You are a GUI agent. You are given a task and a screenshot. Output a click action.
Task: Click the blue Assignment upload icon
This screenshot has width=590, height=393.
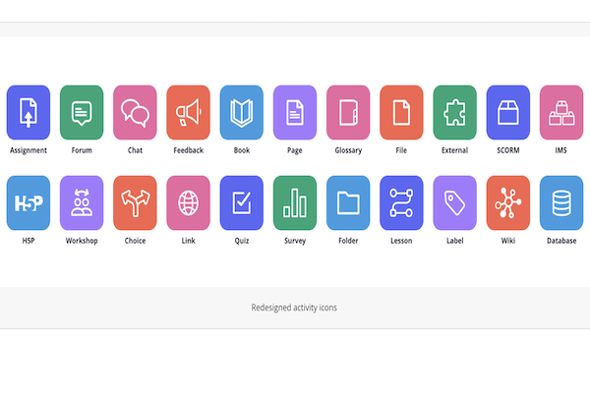29,112
